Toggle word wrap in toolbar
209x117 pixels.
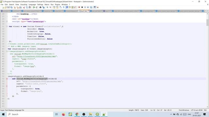(61, 7)
